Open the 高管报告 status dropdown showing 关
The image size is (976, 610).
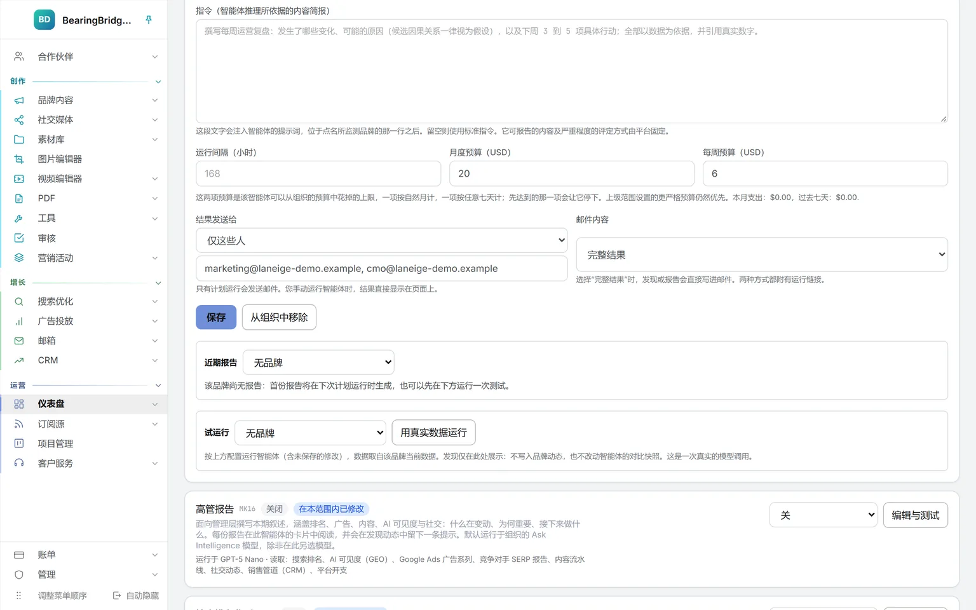pos(823,515)
